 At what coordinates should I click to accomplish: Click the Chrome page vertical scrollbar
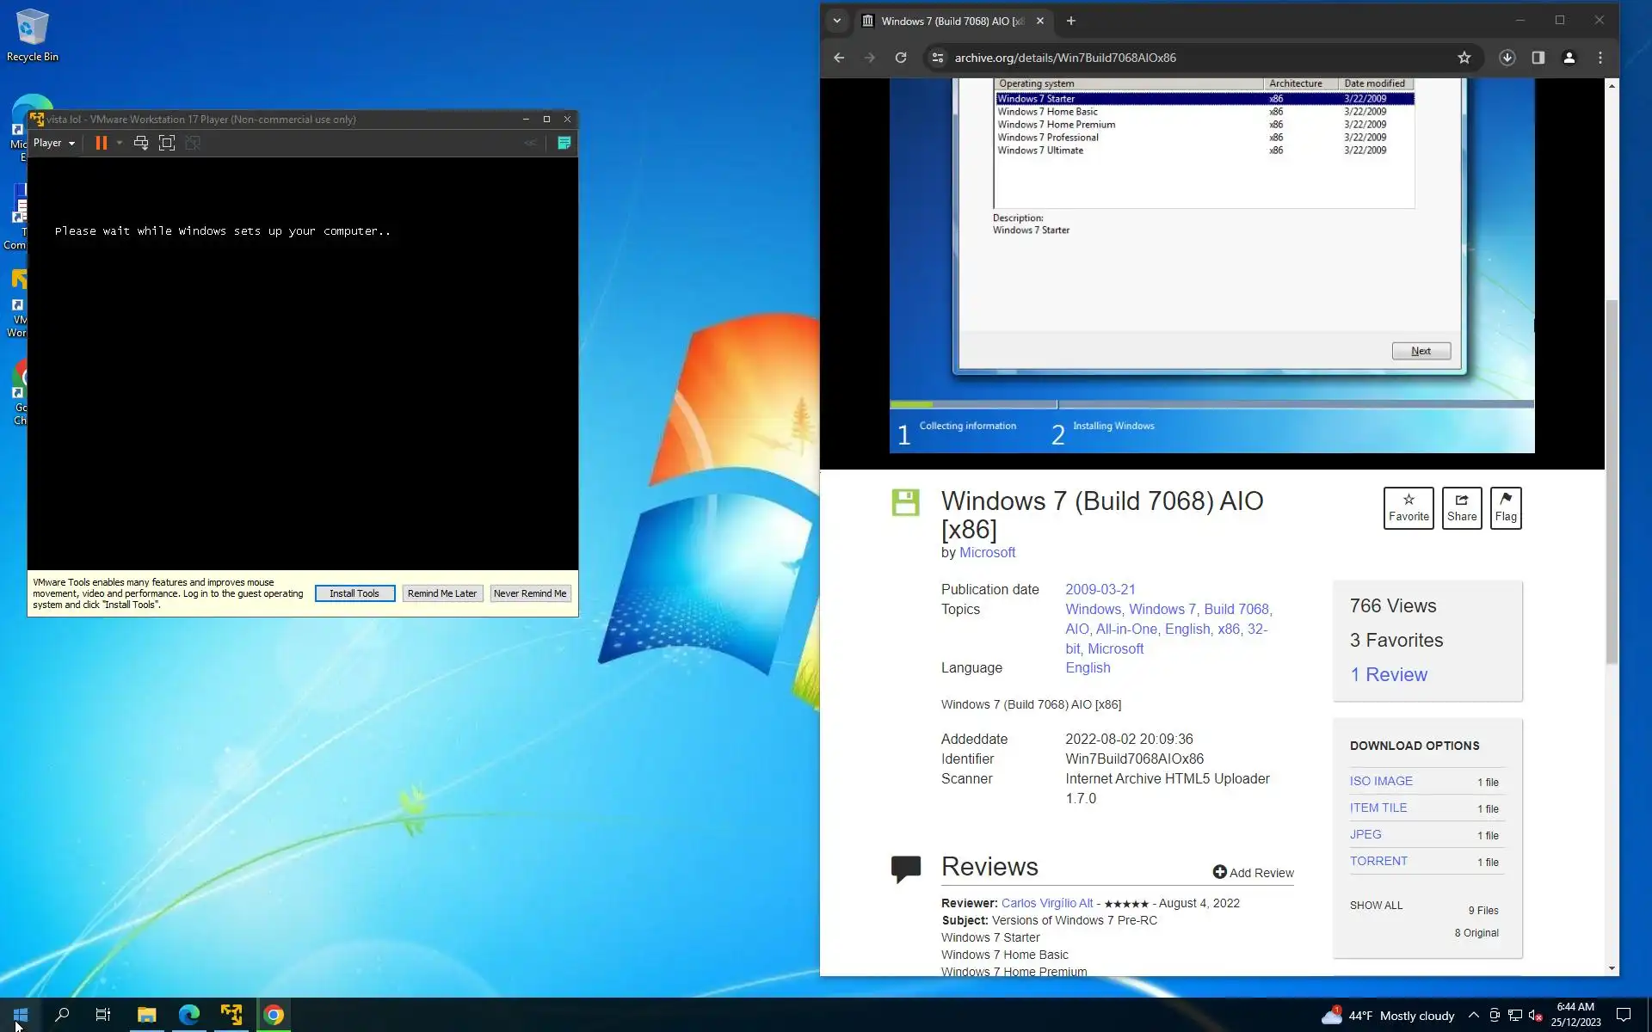(x=1612, y=482)
